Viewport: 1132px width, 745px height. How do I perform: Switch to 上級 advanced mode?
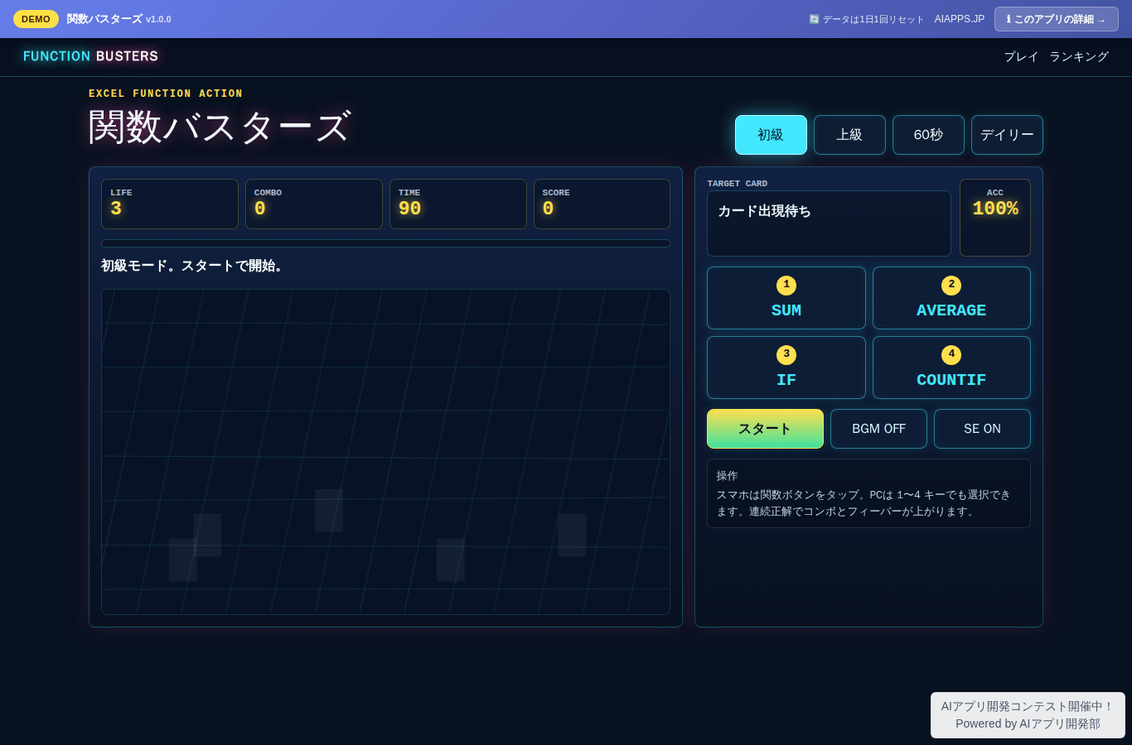point(849,135)
